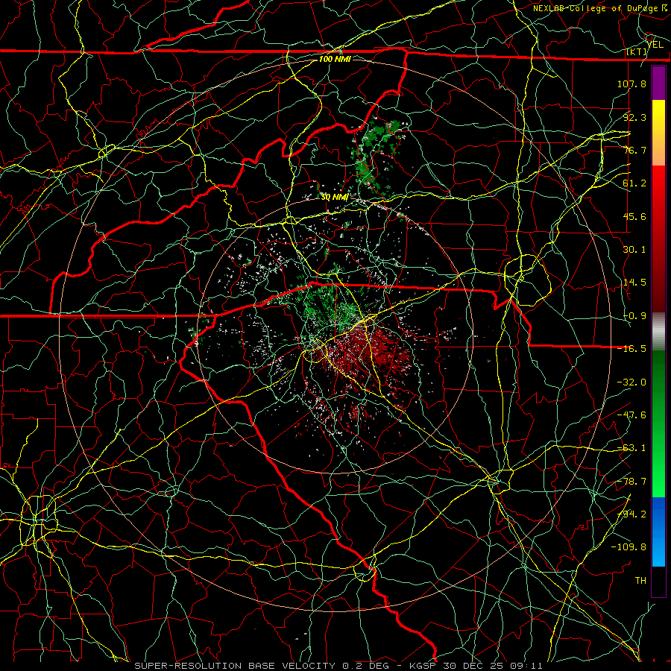The image size is (671, 671).
Task: Select the -94.2 legend value
Action: (631, 514)
